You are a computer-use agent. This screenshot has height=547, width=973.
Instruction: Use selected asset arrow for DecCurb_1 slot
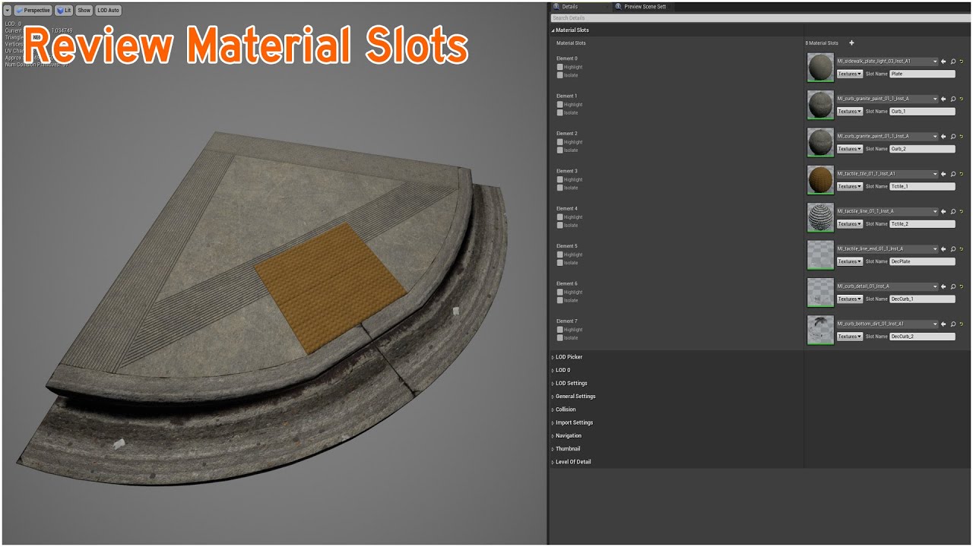tap(943, 286)
